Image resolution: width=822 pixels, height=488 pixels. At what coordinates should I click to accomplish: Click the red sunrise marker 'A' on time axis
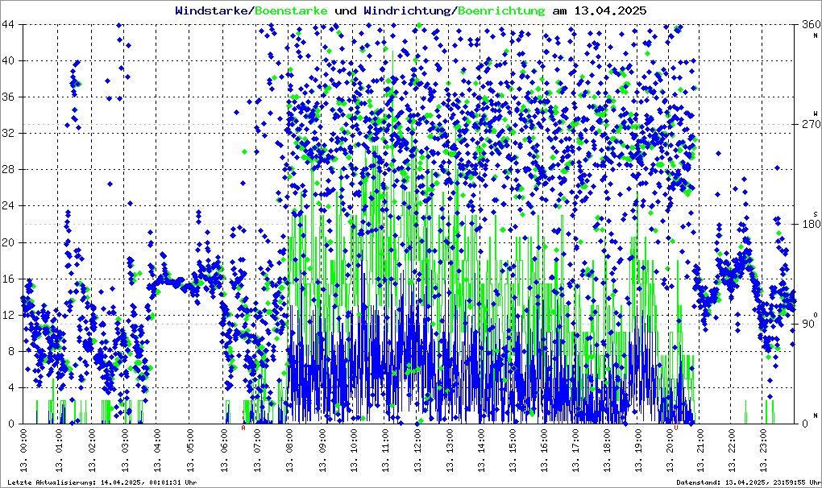pos(243,428)
